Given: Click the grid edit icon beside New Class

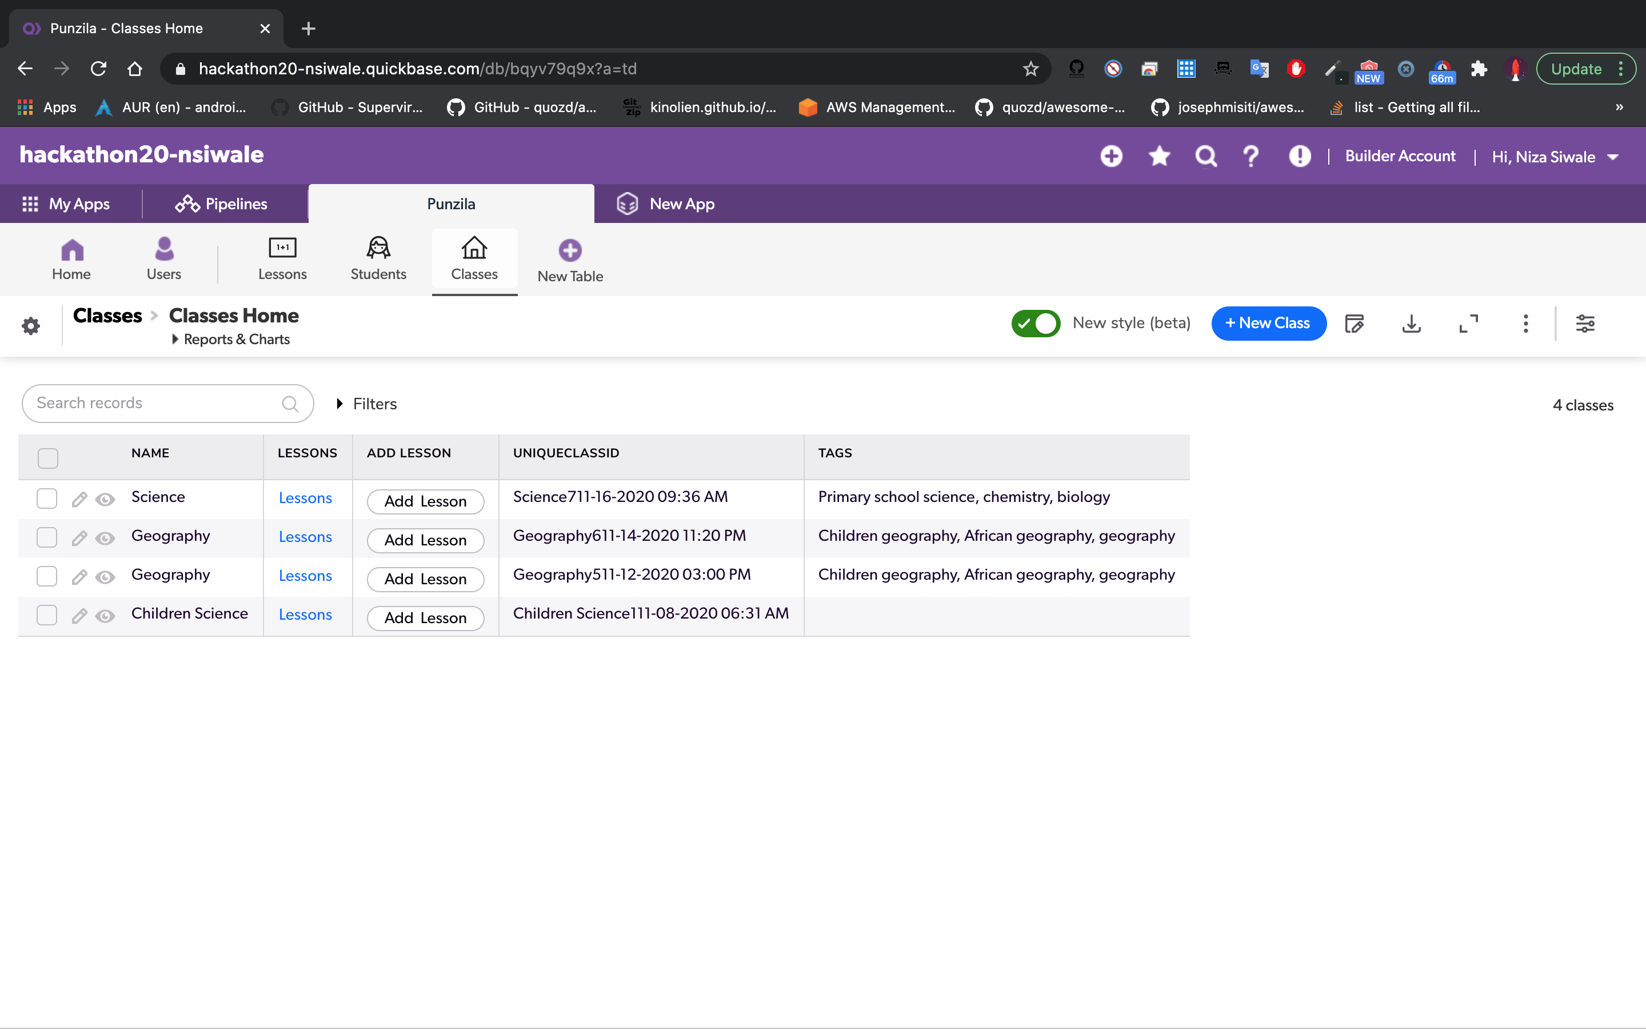Looking at the screenshot, I should 1353,323.
